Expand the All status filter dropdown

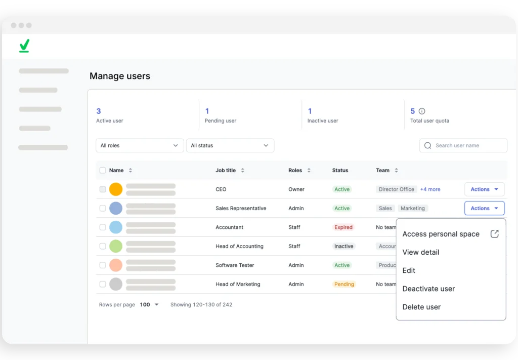230,145
